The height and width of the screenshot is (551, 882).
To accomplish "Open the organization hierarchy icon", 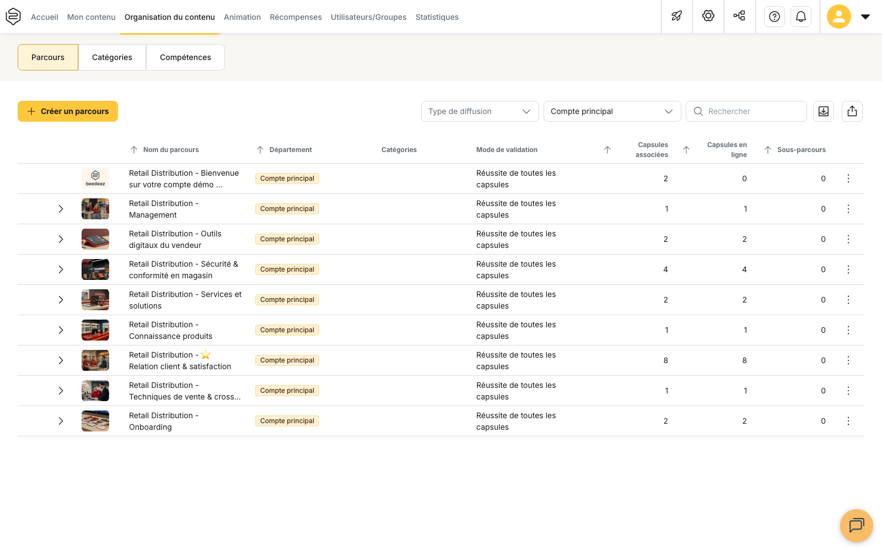I will 739,16.
